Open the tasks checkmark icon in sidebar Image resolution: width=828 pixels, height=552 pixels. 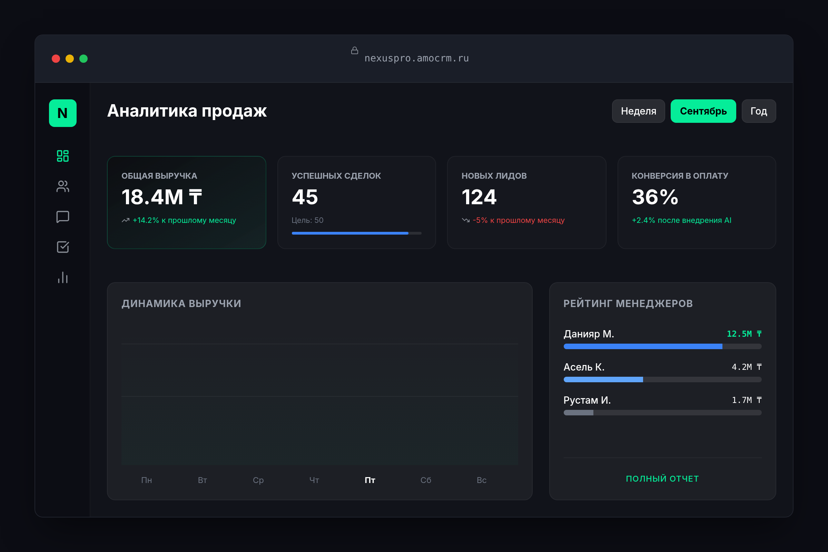tap(63, 247)
